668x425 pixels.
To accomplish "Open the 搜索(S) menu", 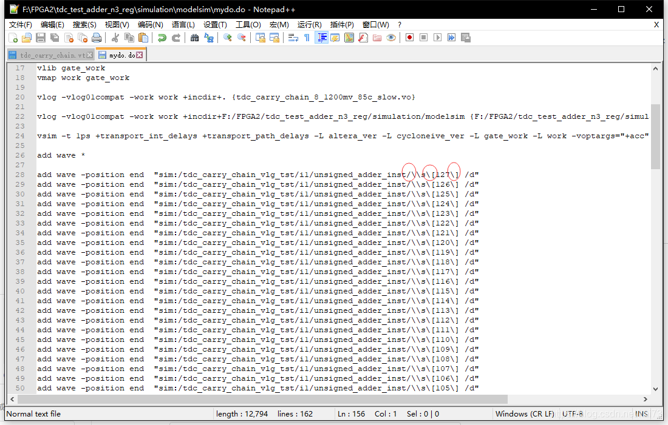I will [84, 25].
